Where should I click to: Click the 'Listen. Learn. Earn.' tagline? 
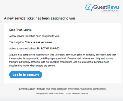click(110, 11)
